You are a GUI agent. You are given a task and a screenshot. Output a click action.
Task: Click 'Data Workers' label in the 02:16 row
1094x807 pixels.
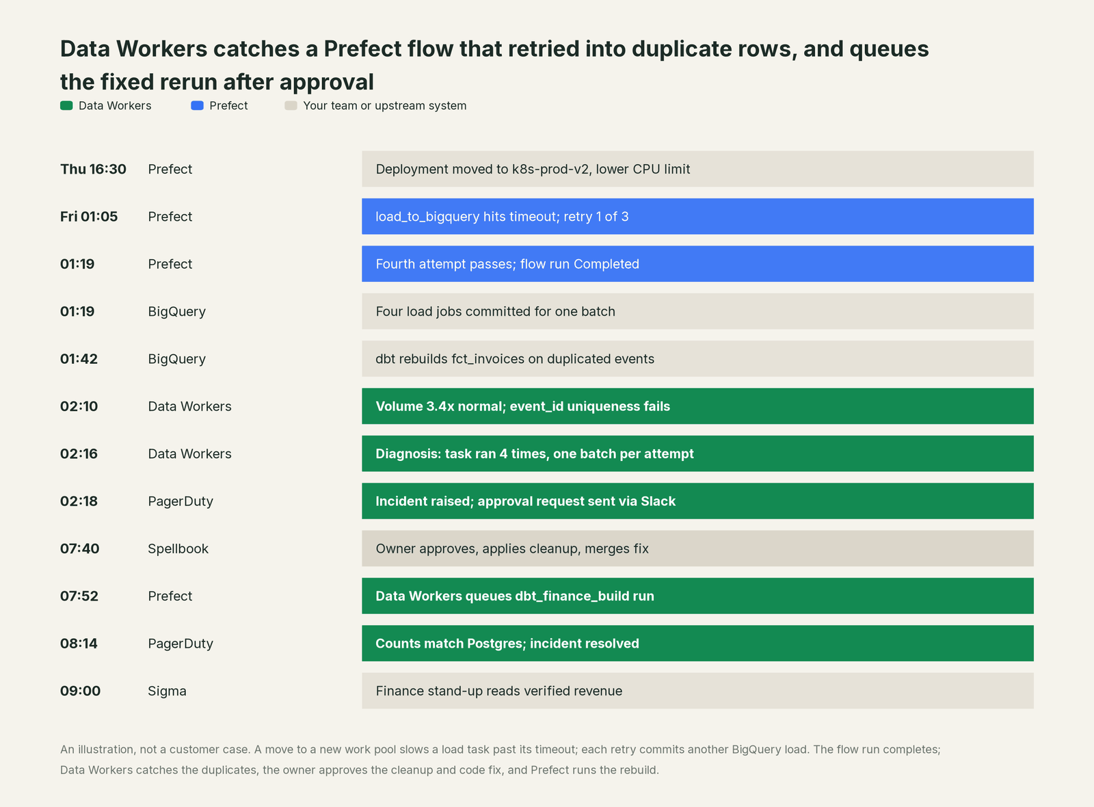189,453
